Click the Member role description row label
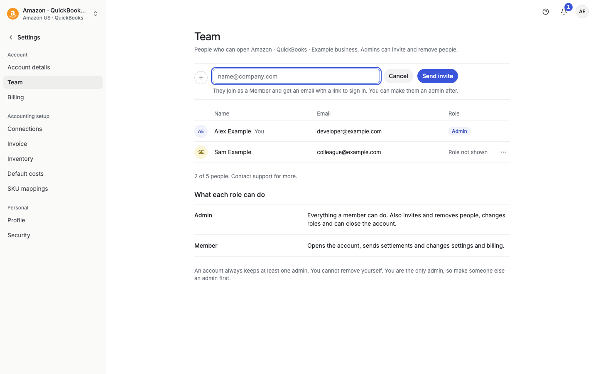Image resolution: width=598 pixels, height=374 pixels. [206, 246]
